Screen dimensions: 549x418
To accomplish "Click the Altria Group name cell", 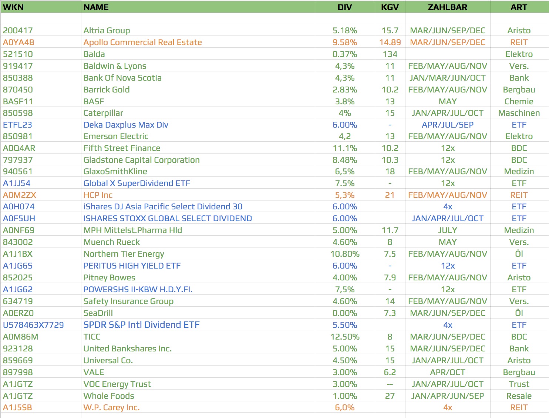I will [198, 30].
